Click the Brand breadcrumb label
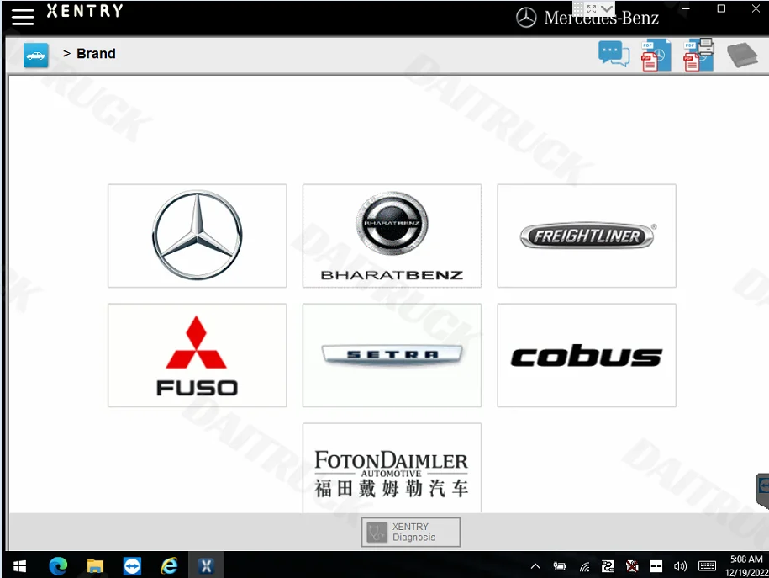Screen dimensions: 769x578 pos(96,54)
